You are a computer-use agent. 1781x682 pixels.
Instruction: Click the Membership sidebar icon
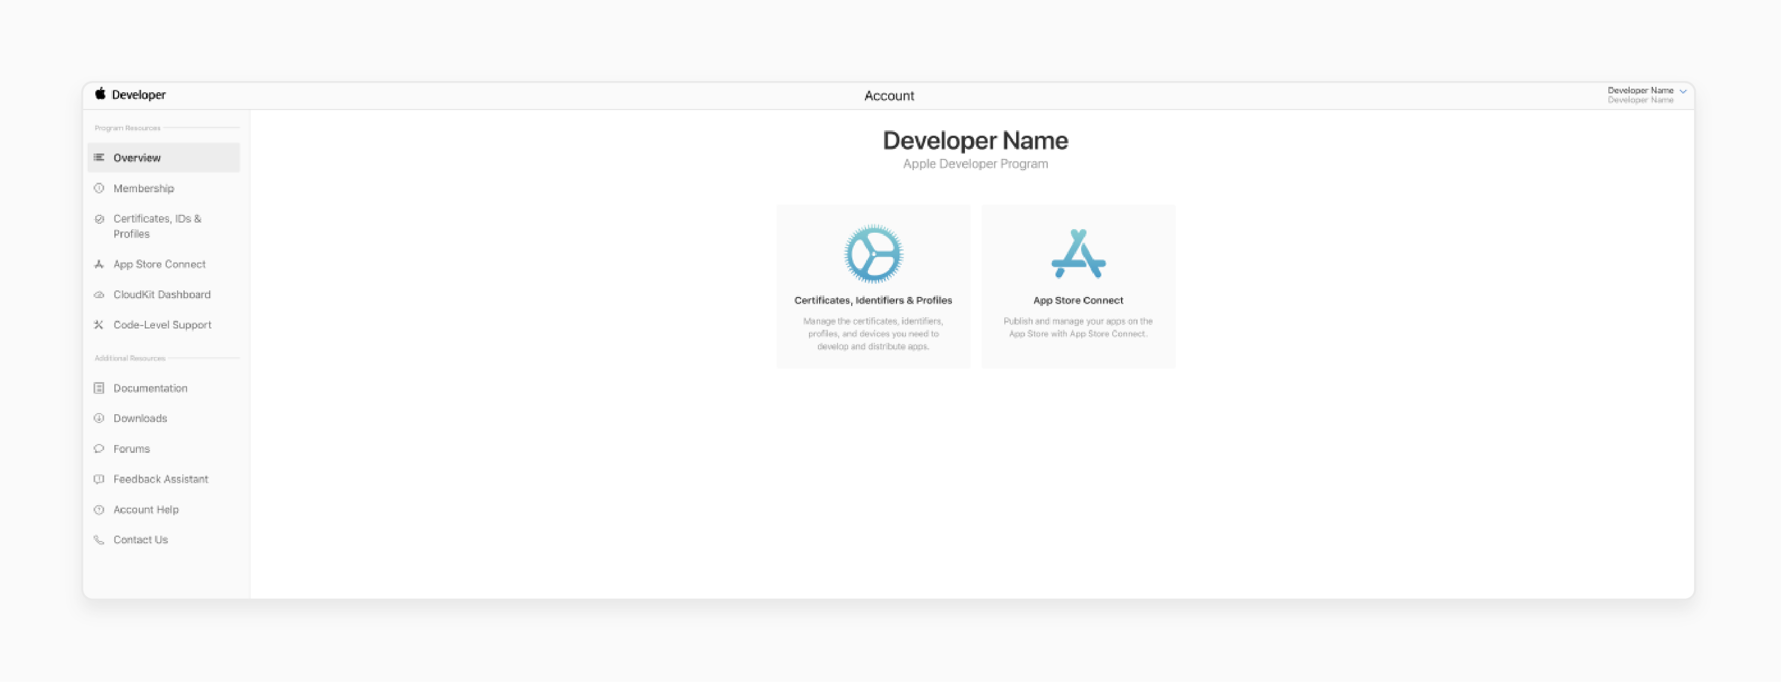coord(99,188)
